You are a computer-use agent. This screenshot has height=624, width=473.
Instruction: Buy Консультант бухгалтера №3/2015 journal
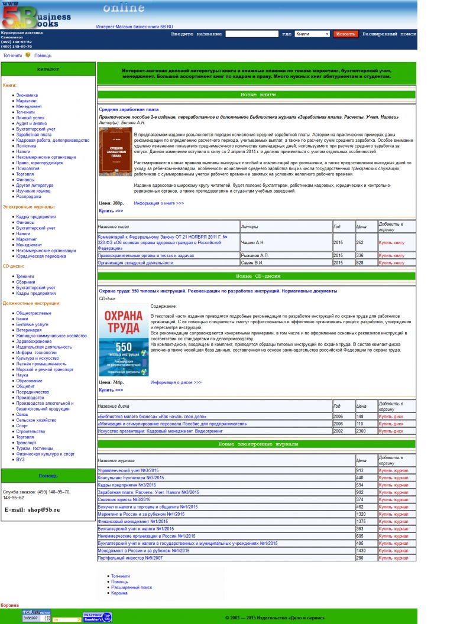[393, 477]
